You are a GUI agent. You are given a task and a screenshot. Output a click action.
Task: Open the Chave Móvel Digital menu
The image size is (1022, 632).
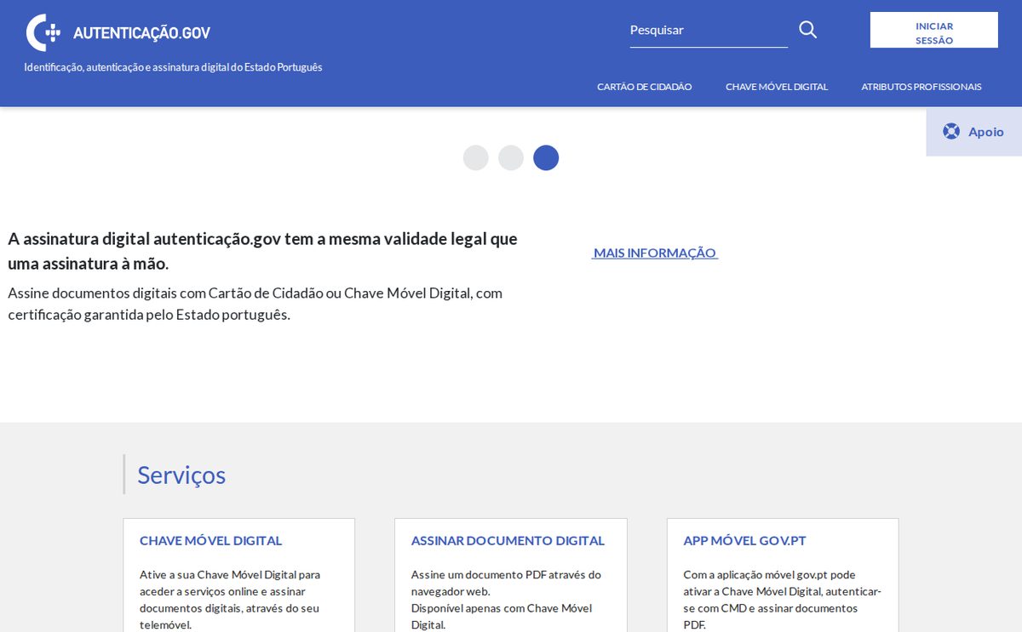pyautogui.click(x=777, y=87)
